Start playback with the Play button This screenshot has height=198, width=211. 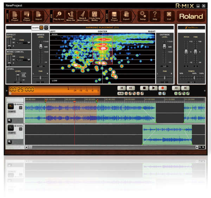coord(153,88)
